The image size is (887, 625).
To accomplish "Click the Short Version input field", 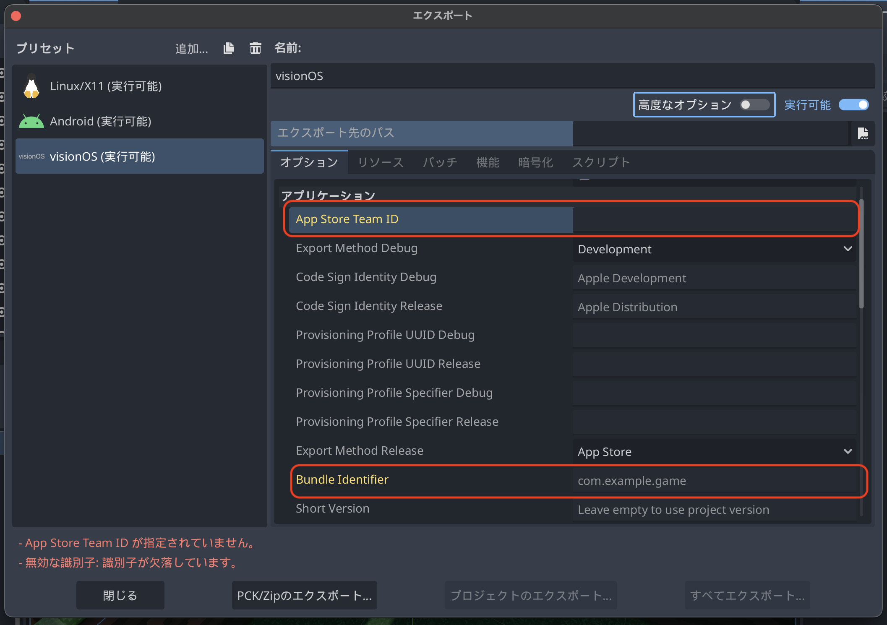I will tap(714, 510).
